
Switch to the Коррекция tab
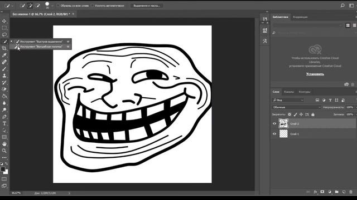300,17
